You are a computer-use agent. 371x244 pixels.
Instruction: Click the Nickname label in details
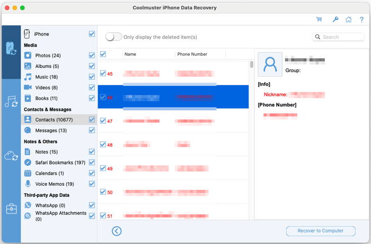tap(276, 95)
